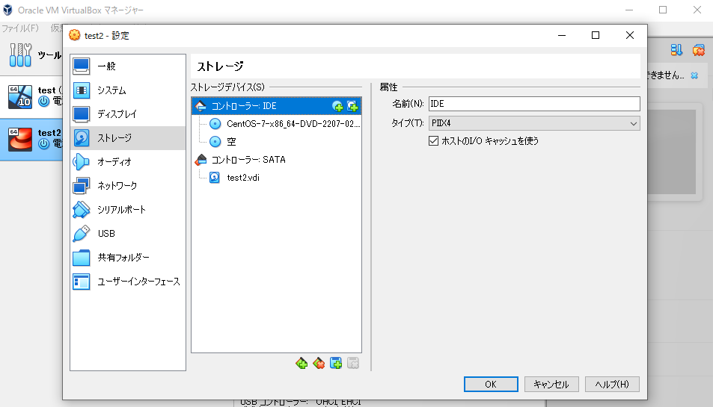The height and width of the screenshot is (407, 713).
Task: Click the notification list toggle icon in Manager
Action: coord(676,50)
